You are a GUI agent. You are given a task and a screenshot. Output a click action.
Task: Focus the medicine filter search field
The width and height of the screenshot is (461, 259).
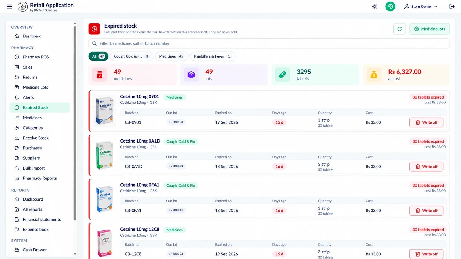pos(269,43)
